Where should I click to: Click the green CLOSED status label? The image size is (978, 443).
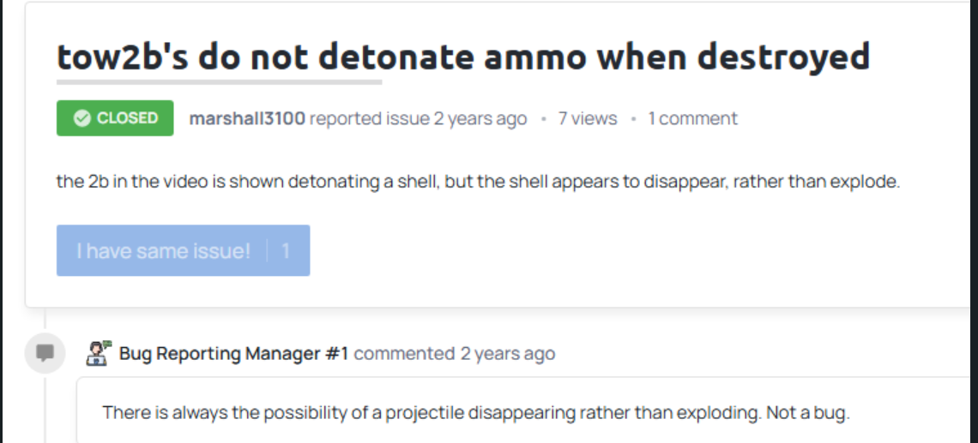click(115, 118)
